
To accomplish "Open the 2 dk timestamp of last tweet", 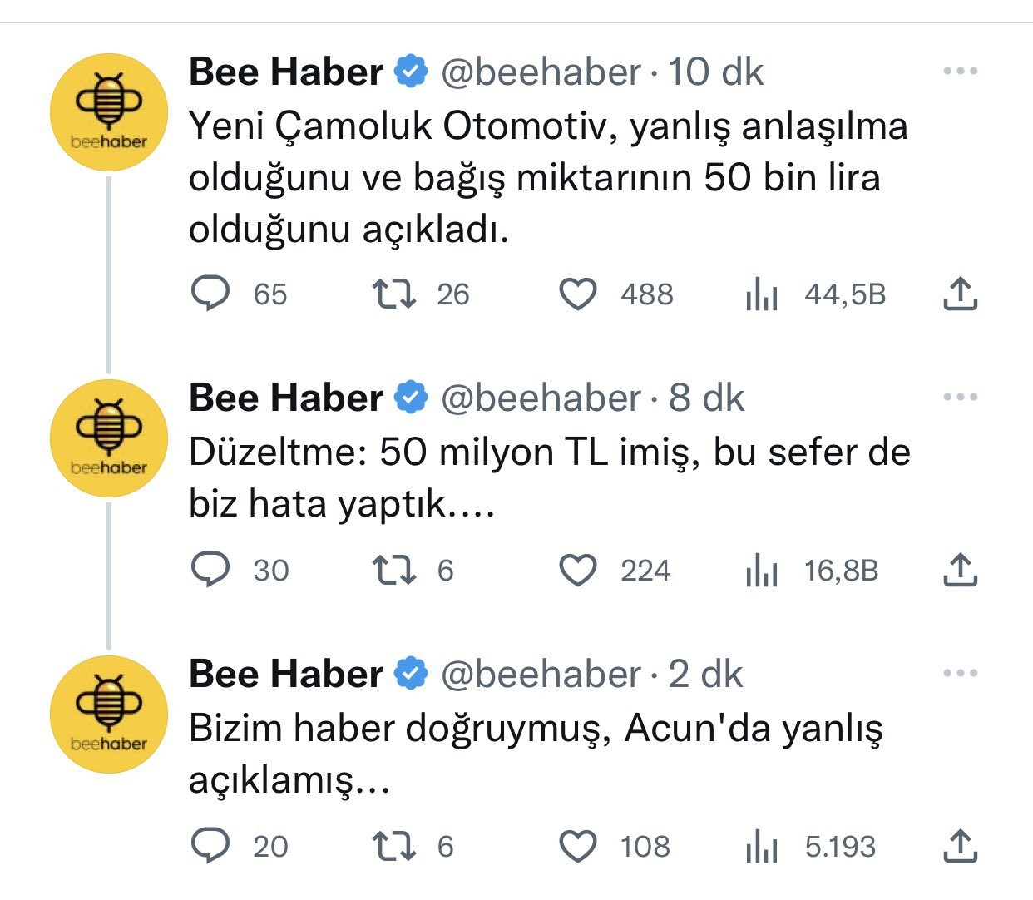I will click(x=705, y=675).
